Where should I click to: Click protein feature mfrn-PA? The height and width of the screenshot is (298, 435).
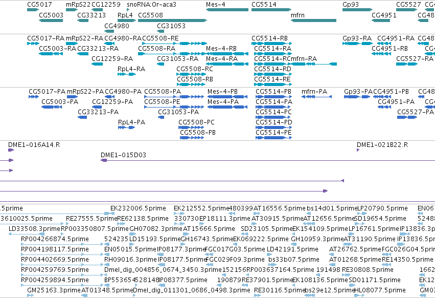coord(316,97)
